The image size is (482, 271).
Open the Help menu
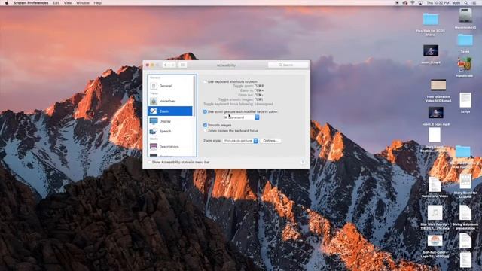coord(97,2)
